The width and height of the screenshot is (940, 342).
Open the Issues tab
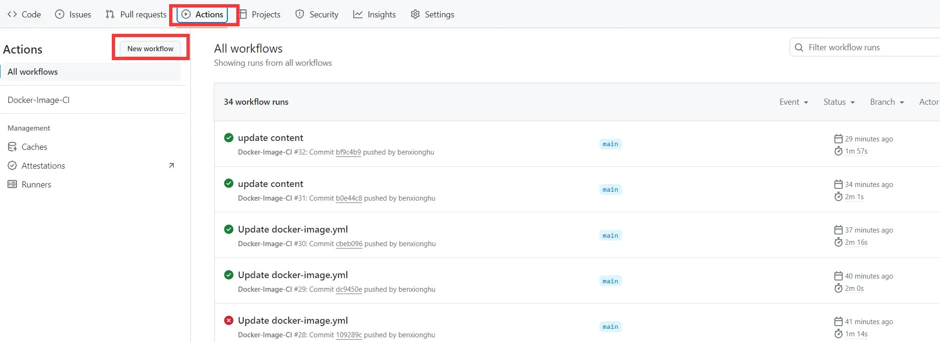(73, 15)
